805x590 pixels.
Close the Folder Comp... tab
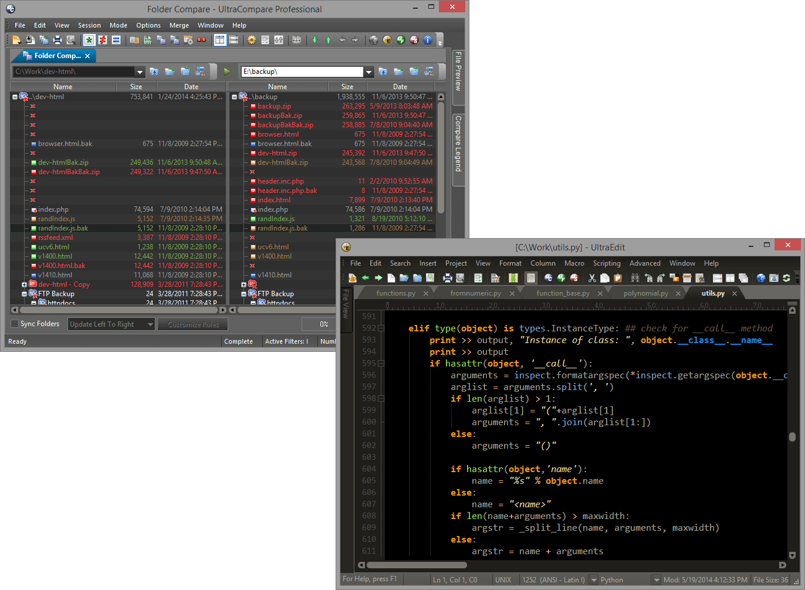coord(87,56)
